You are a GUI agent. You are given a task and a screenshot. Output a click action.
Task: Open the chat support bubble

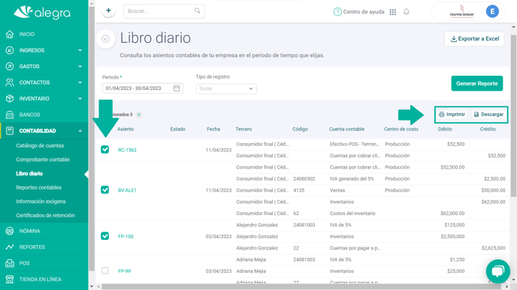click(x=498, y=271)
